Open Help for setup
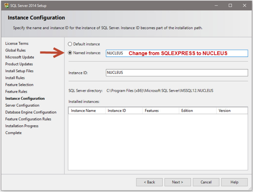This screenshot has height=192, width=253. click(x=234, y=182)
